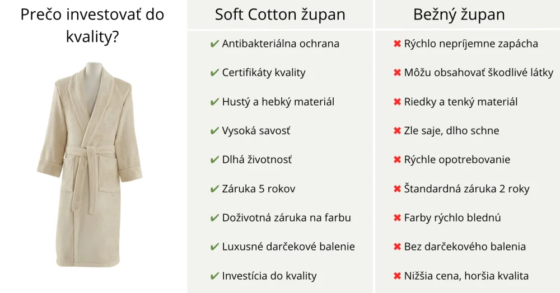Click the Doživotná záruka na farbu text
Image resolution: width=560 pixels, height=293 pixels.
coord(286,218)
